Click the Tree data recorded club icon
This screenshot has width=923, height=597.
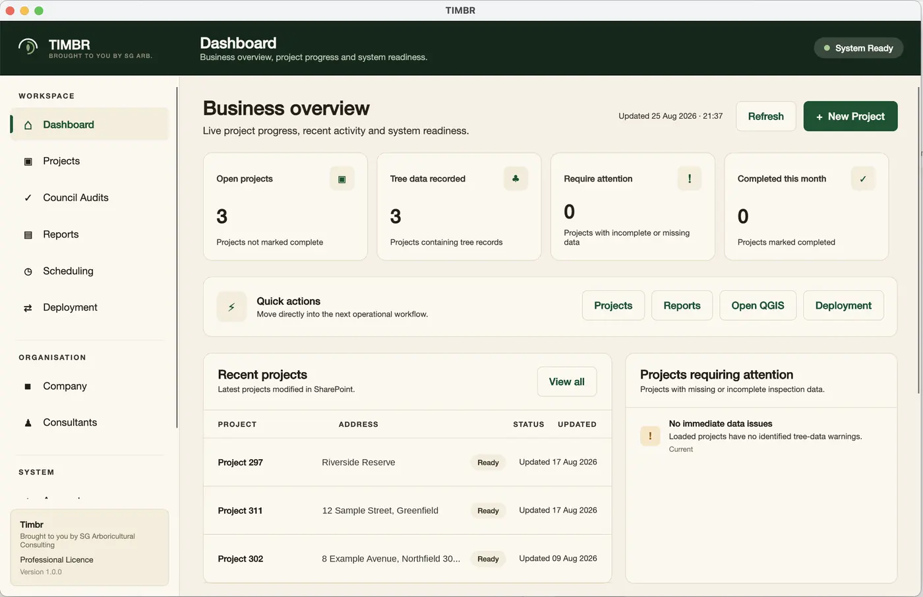click(516, 179)
